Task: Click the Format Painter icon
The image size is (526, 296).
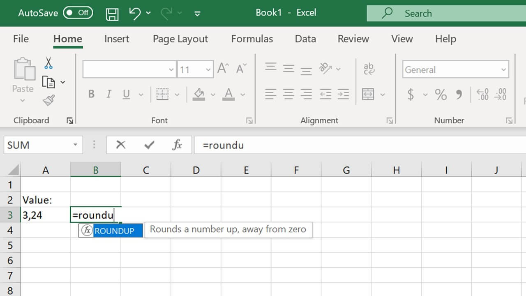Action: tap(48, 100)
